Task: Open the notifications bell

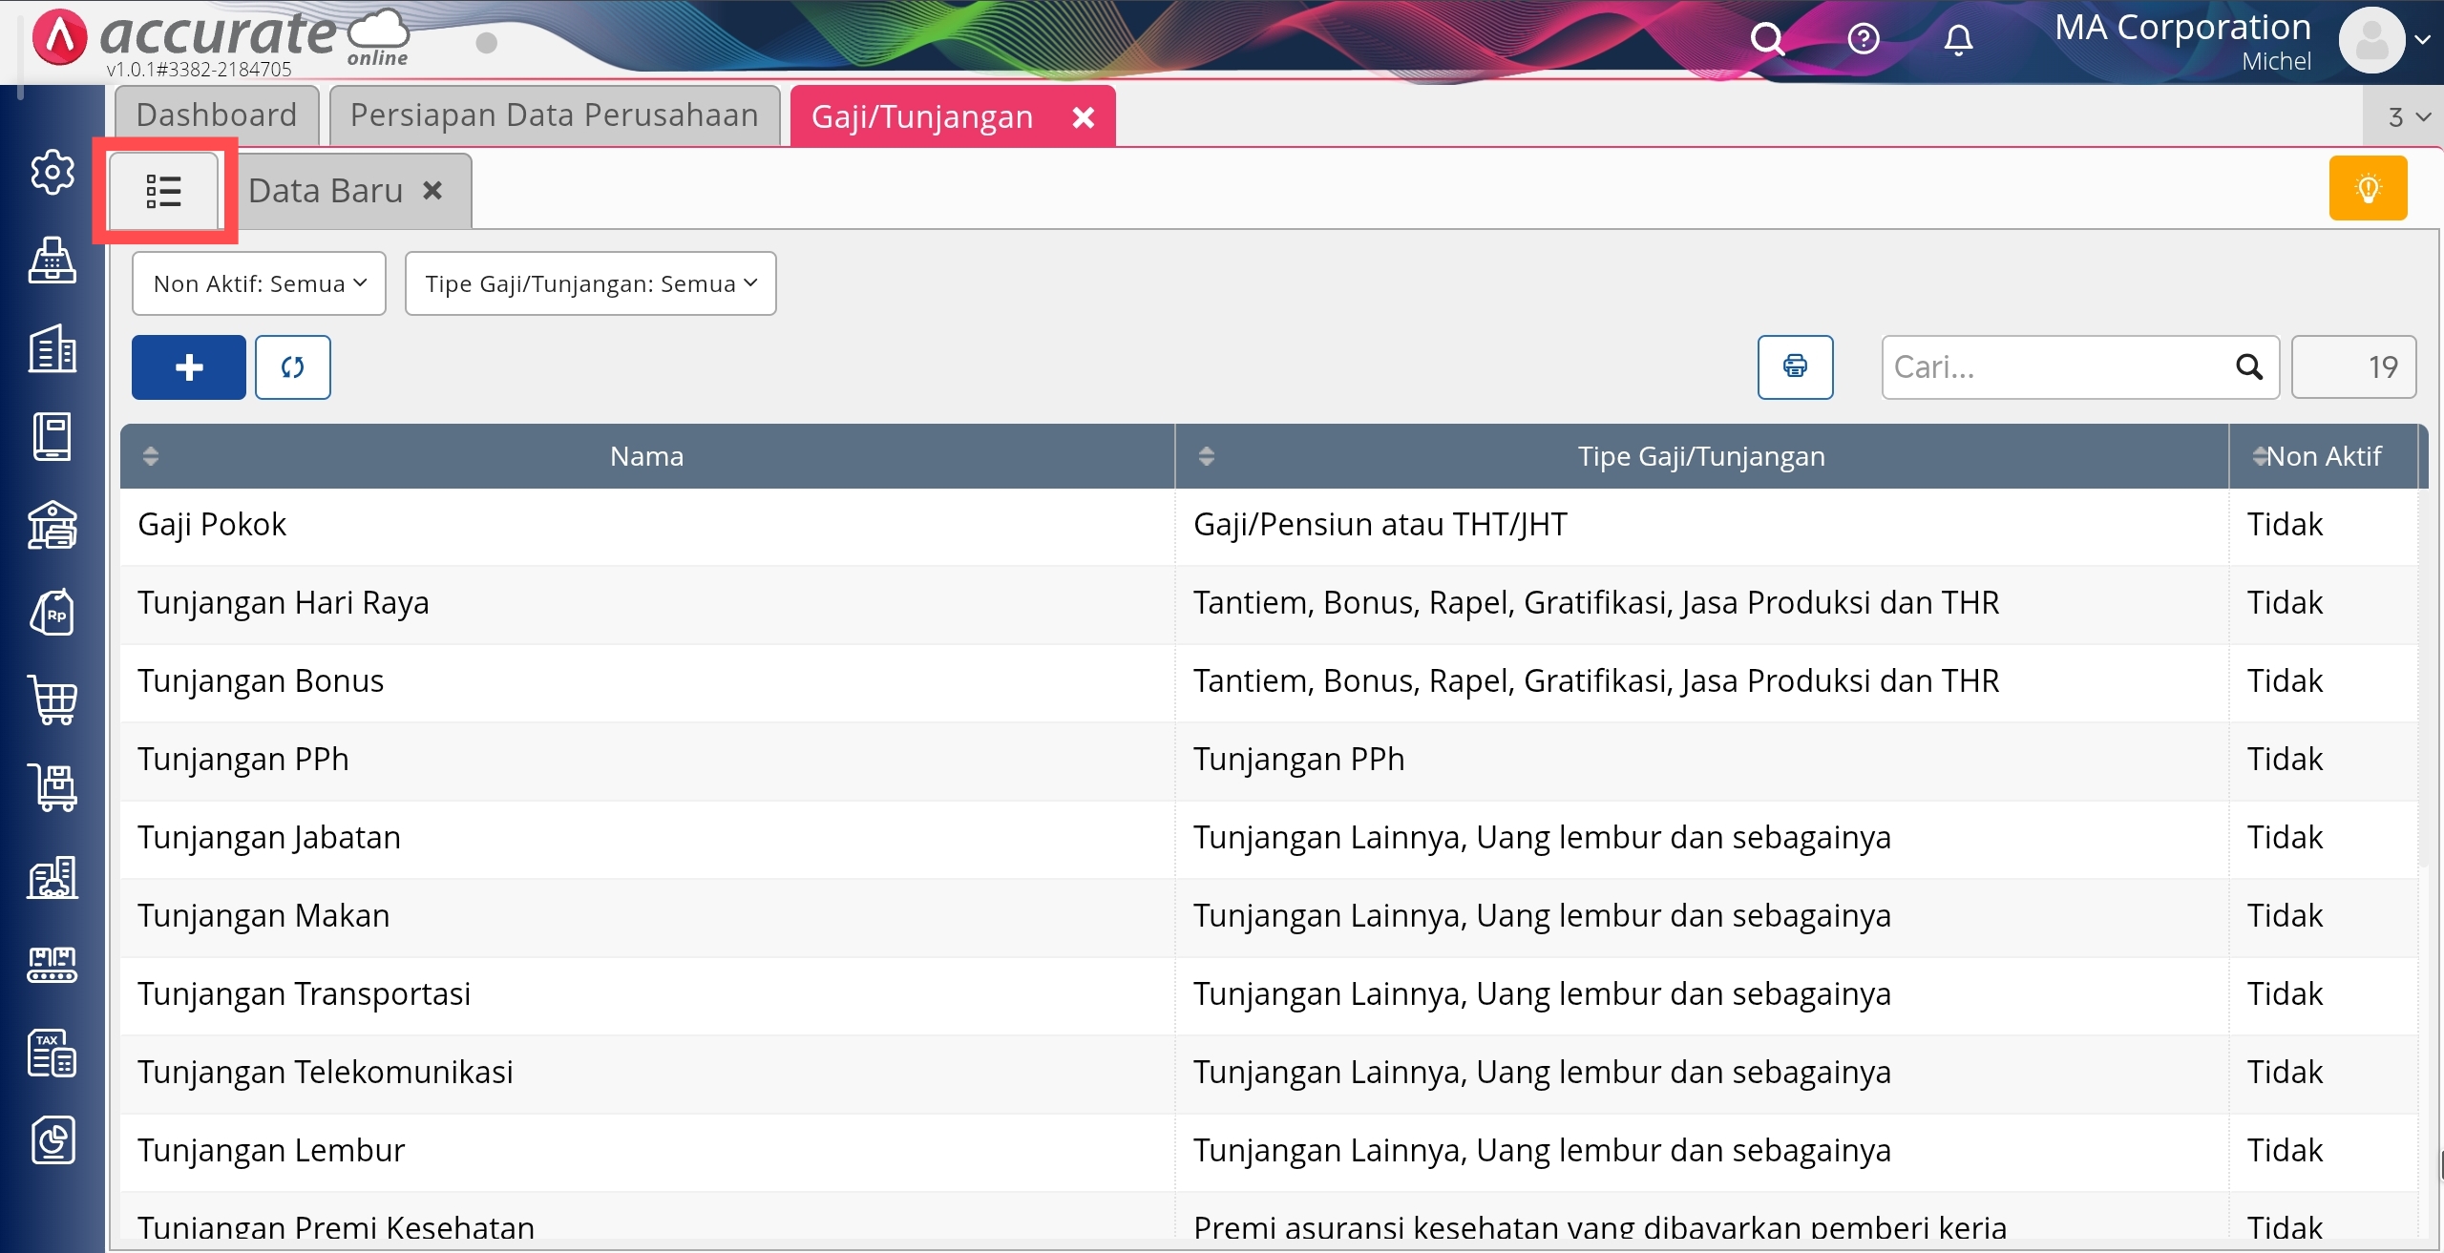Action: (x=1958, y=39)
